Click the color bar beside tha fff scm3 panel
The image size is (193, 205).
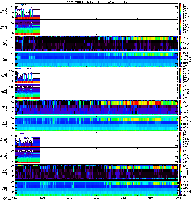(x=180, y=27)
